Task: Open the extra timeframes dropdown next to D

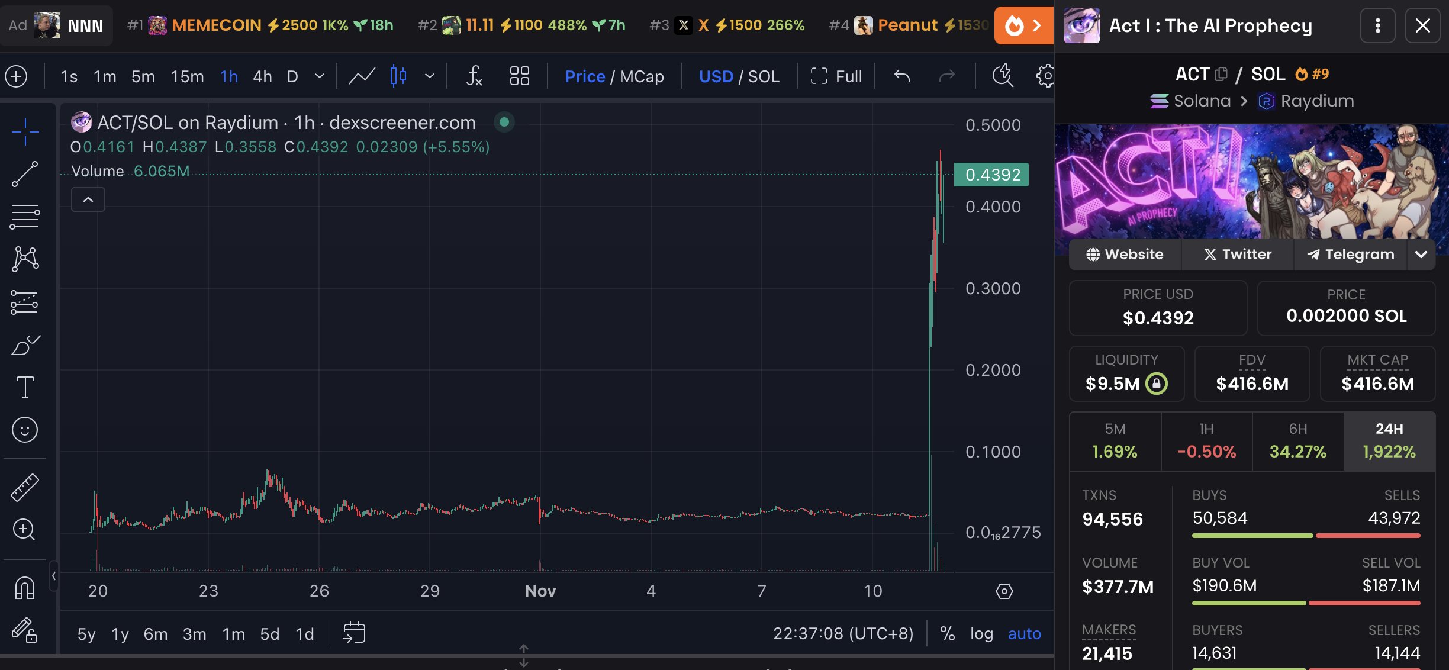Action: (319, 76)
